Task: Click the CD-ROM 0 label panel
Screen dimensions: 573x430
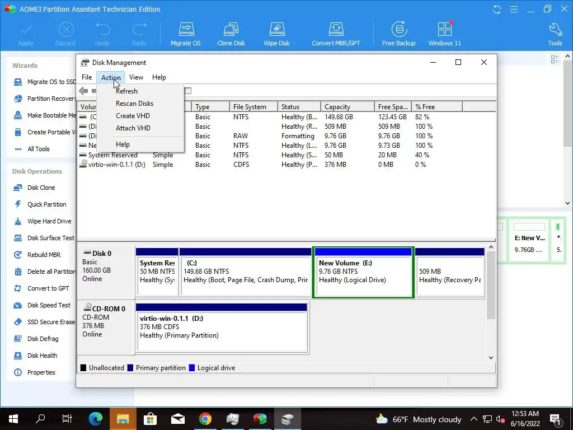Action: click(106, 327)
